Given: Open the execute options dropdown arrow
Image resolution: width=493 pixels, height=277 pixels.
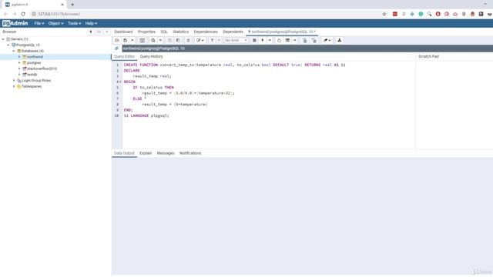Looking at the screenshot, I should 270,41.
